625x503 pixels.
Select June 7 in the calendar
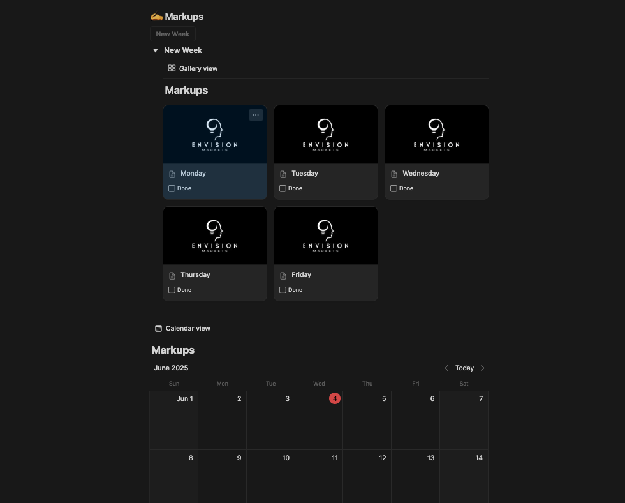click(464, 421)
